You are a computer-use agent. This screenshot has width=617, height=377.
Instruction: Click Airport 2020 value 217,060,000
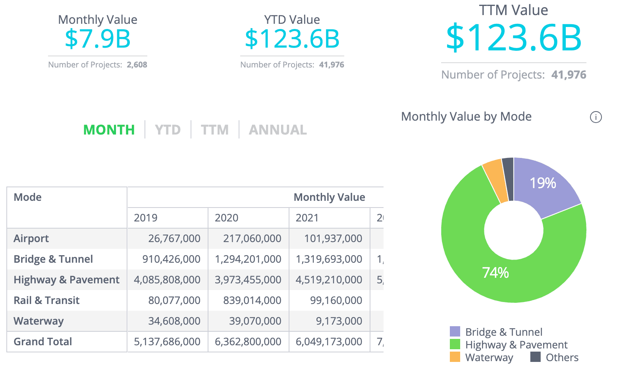[252, 239]
